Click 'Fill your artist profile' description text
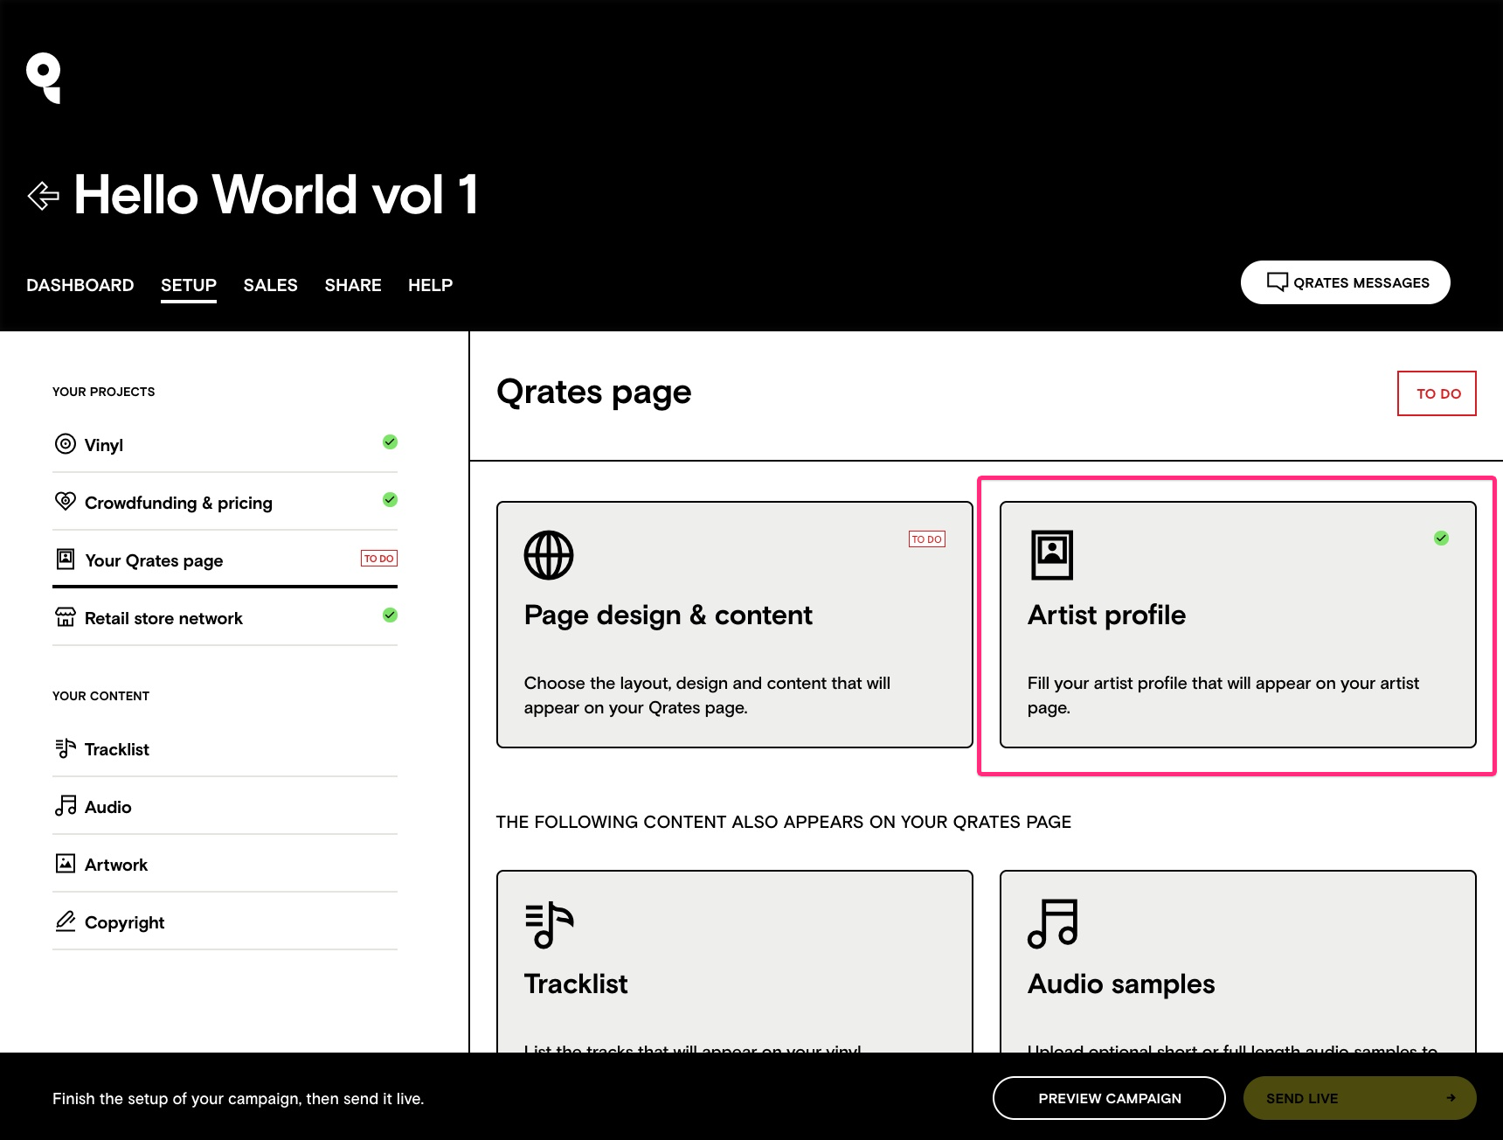Screen dimensions: 1503x1140 (1223, 695)
